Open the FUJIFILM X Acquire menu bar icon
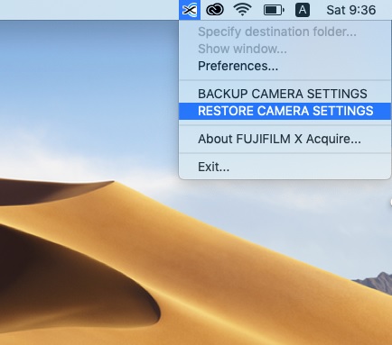392x345 pixels. (190, 10)
